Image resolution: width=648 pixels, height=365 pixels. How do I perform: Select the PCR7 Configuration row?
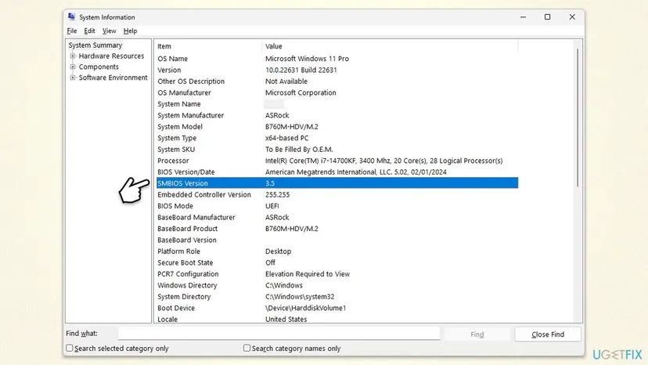[x=337, y=274]
